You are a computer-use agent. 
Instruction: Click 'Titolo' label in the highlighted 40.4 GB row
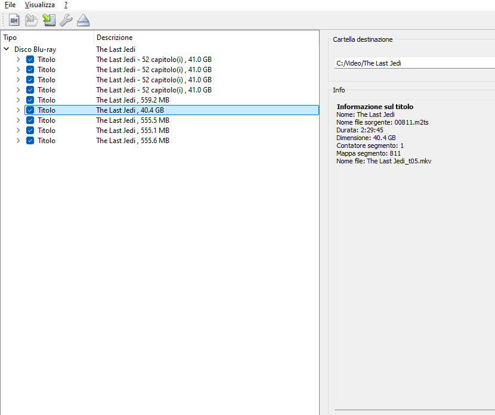coord(47,110)
